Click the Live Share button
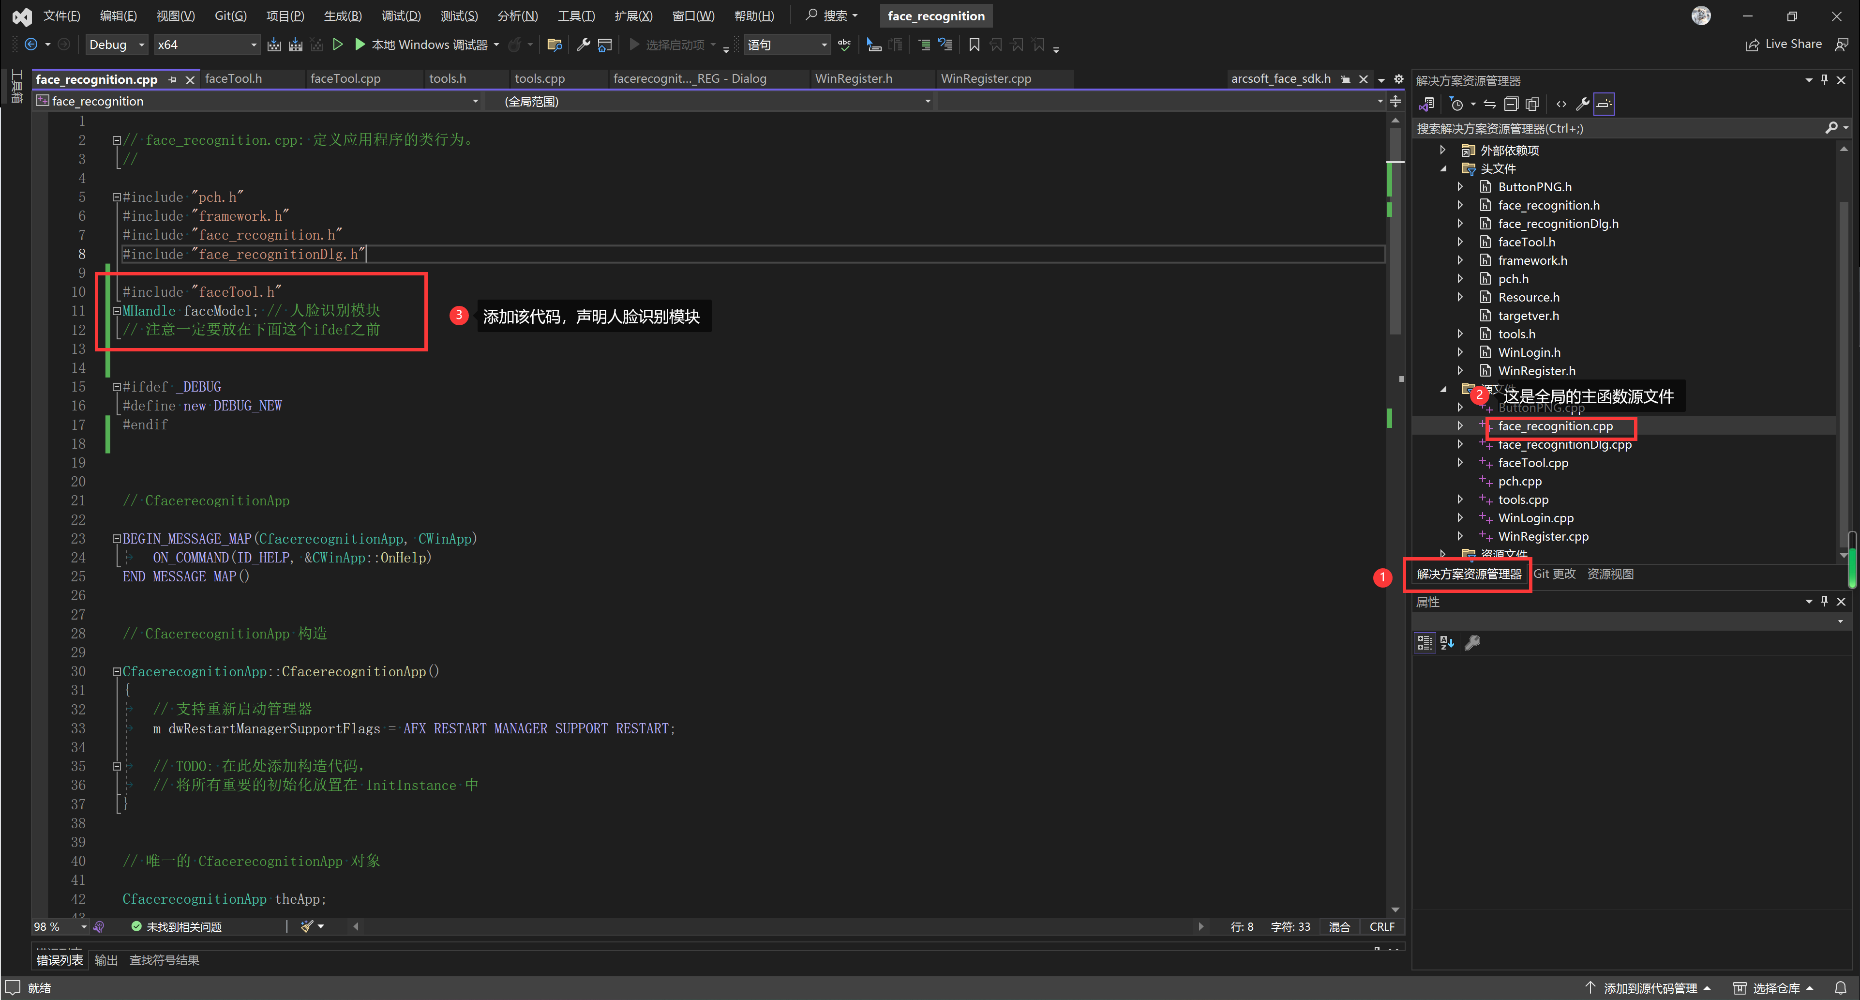Image resolution: width=1860 pixels, height=1000 pixels. (x=1784, y=44)
